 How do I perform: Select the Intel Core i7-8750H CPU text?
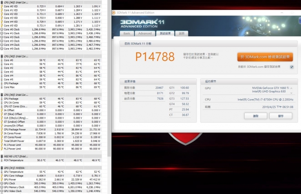[265, 99]
